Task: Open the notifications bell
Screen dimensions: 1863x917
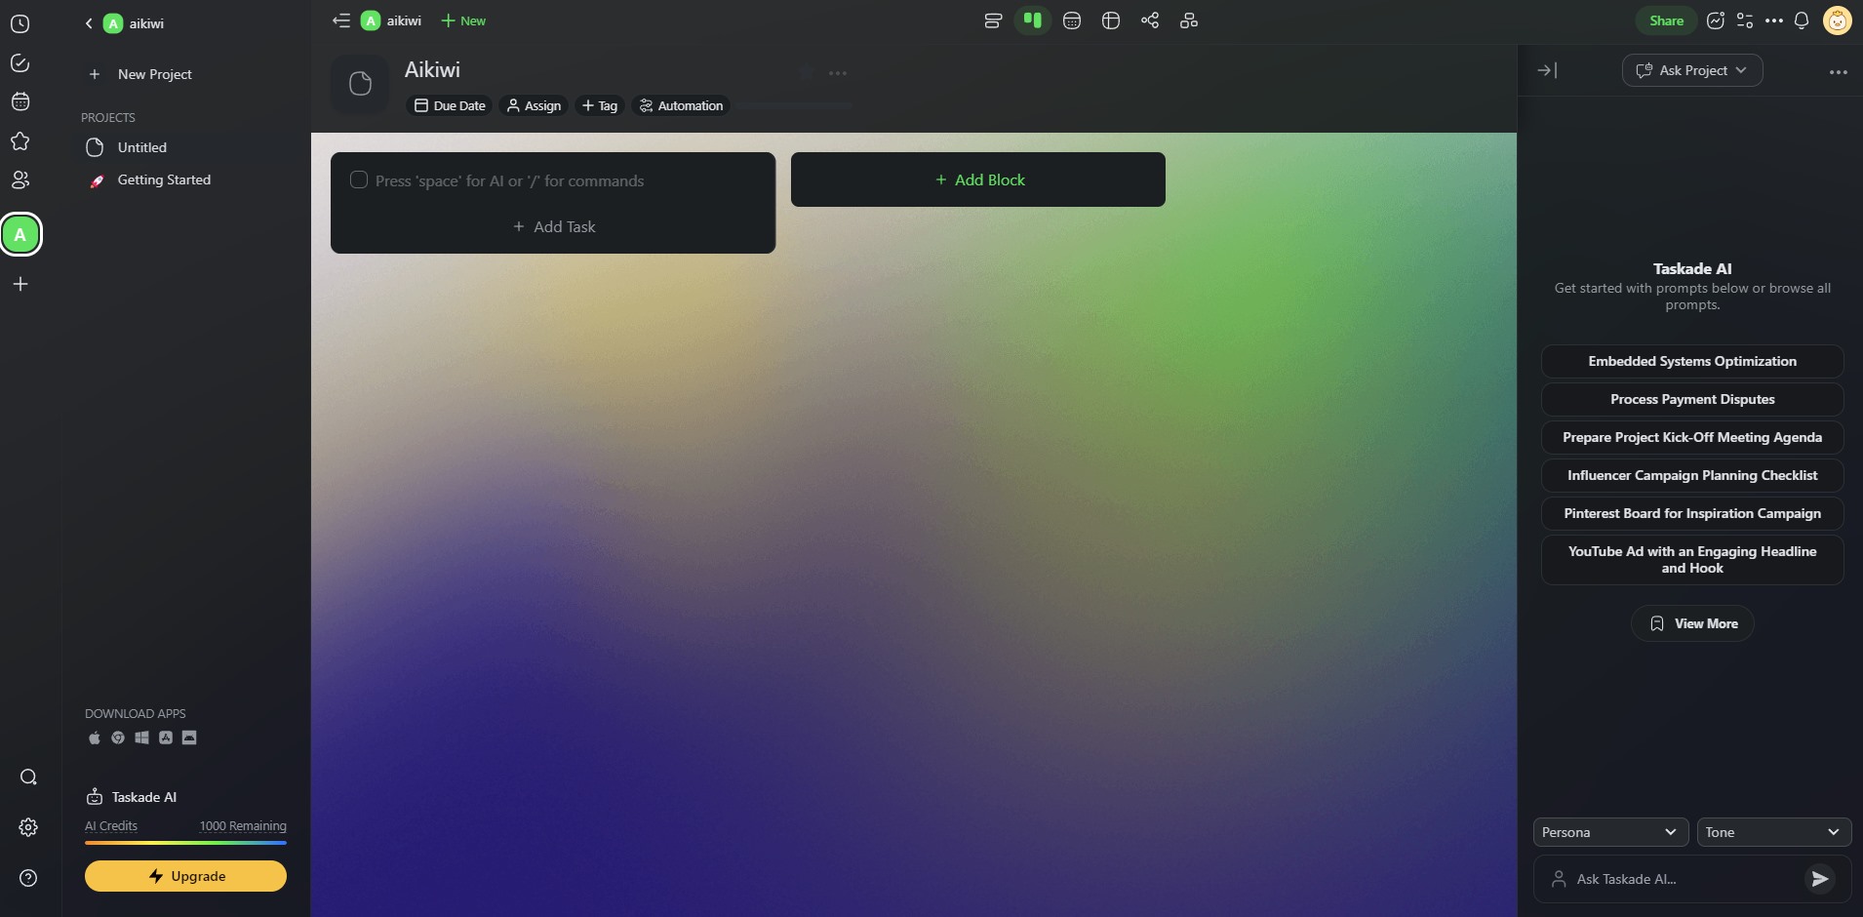Action: [x=1802, y=20]
